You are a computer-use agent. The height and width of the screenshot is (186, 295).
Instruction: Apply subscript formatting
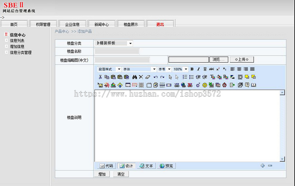(225, 69)
